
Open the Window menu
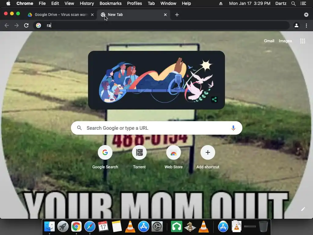point(168,3)
